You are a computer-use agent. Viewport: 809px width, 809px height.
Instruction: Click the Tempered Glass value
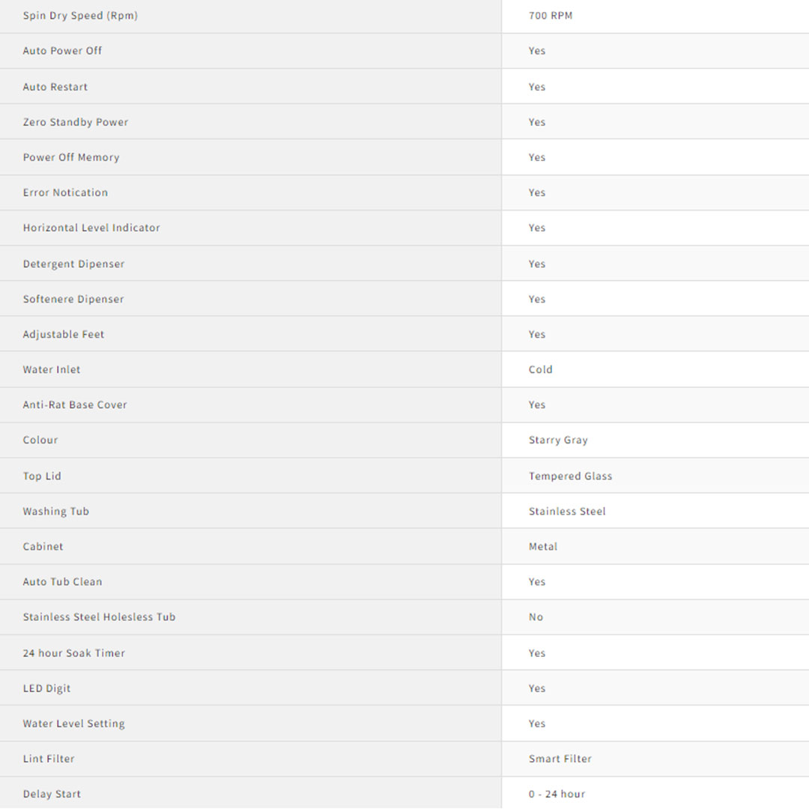pos(570,476)
